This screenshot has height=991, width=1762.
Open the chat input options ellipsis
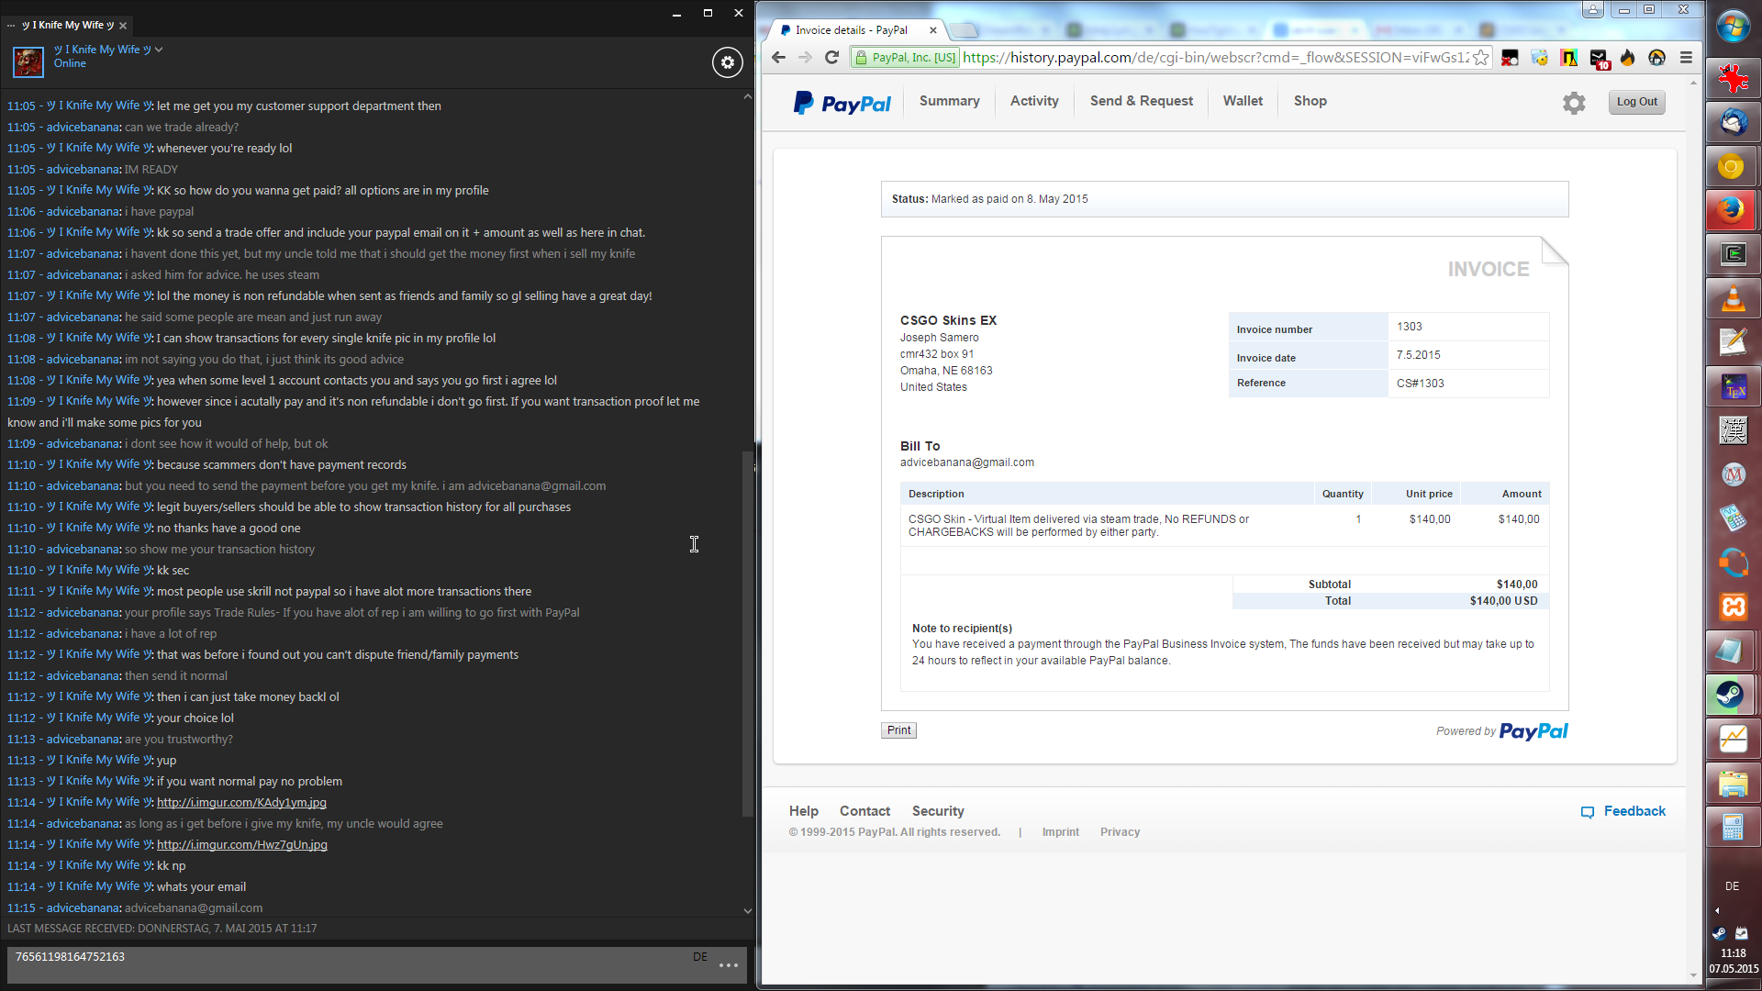[x=729, y=964]
